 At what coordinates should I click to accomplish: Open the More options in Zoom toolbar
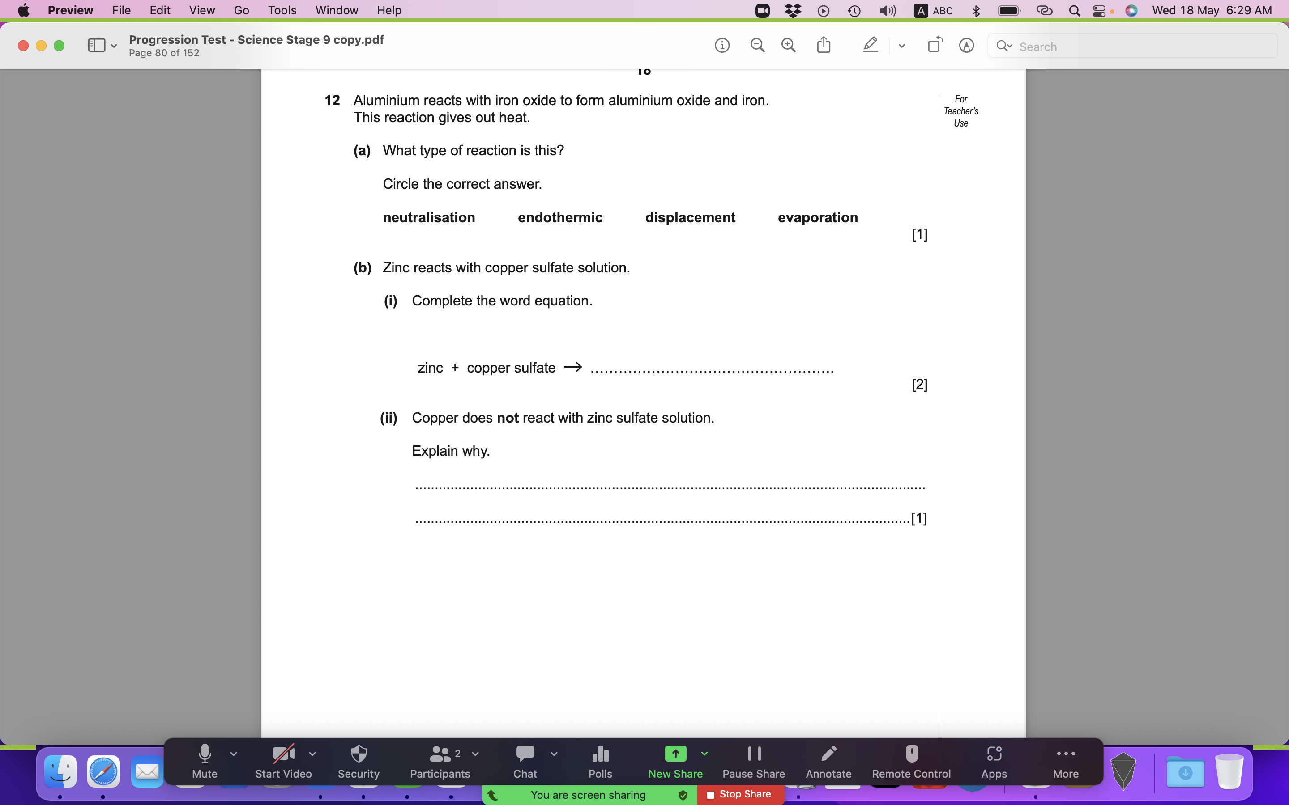point(1066,762)
